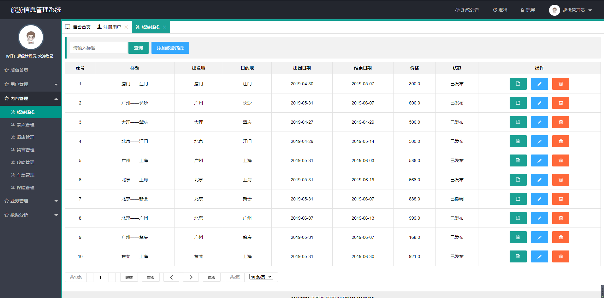Screen dimensions: 604x298
Task: Go to the next page arrow
Action: click(191, 277)
